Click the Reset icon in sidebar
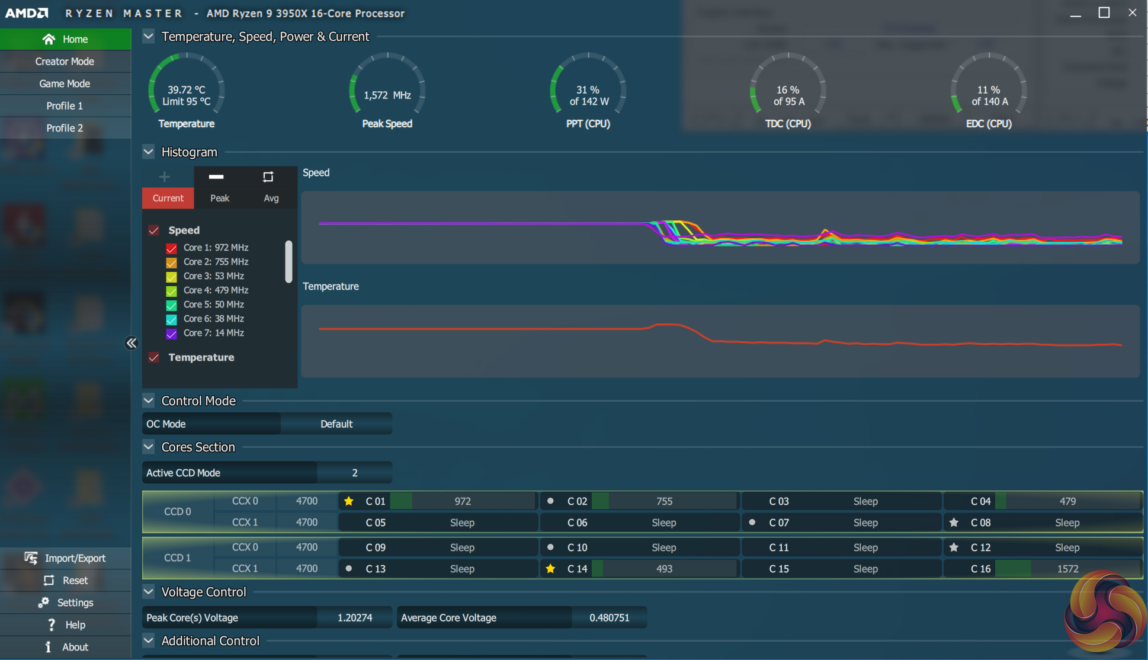 [x=49, y=580]
